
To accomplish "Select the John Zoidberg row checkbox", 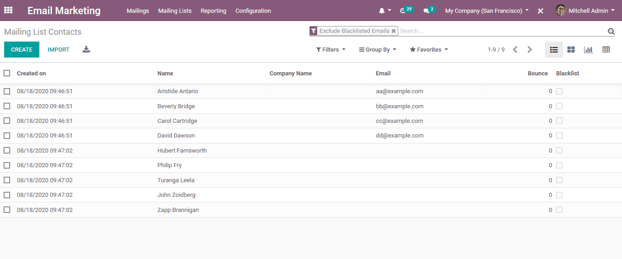I will coord(7,195).
